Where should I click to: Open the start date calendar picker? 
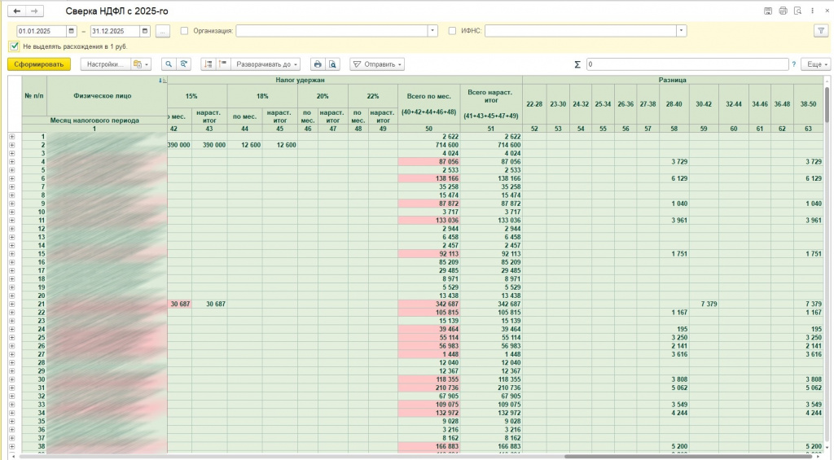tap(71, 31)
